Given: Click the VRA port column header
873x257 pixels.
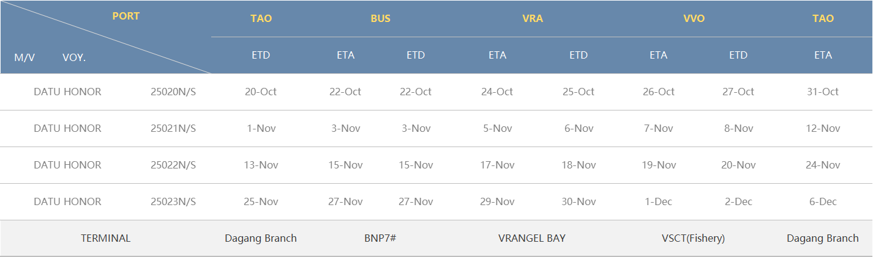Looking at the screenshot, I should pos(533,18).
